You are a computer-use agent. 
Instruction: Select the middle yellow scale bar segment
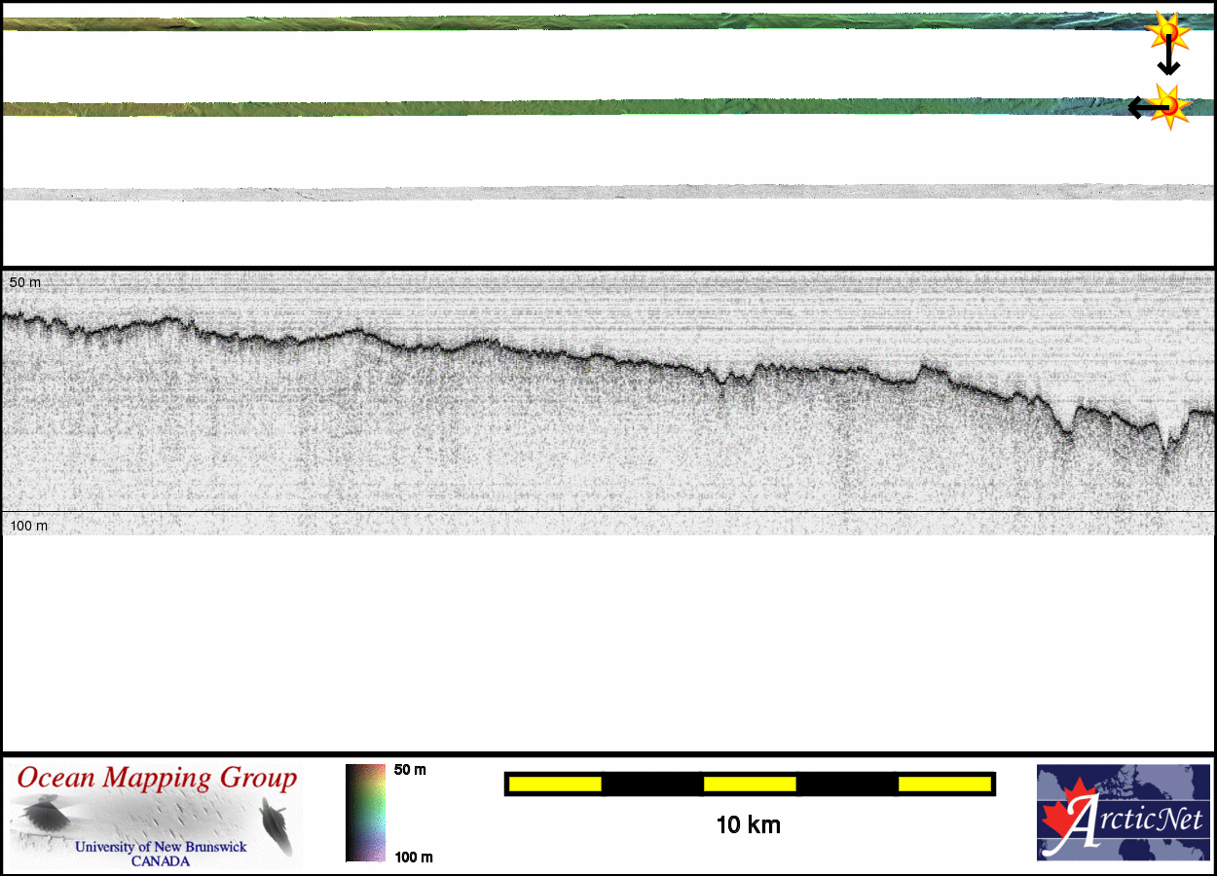point(750,784)
